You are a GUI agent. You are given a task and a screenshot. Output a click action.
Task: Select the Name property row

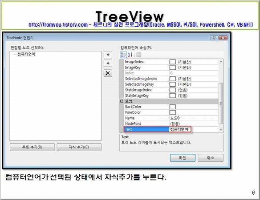tap(171, 118)
